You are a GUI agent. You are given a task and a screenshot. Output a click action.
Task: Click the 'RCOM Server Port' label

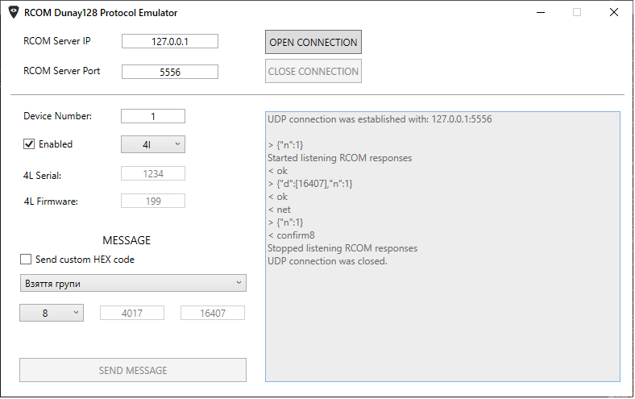pos(61,71)
